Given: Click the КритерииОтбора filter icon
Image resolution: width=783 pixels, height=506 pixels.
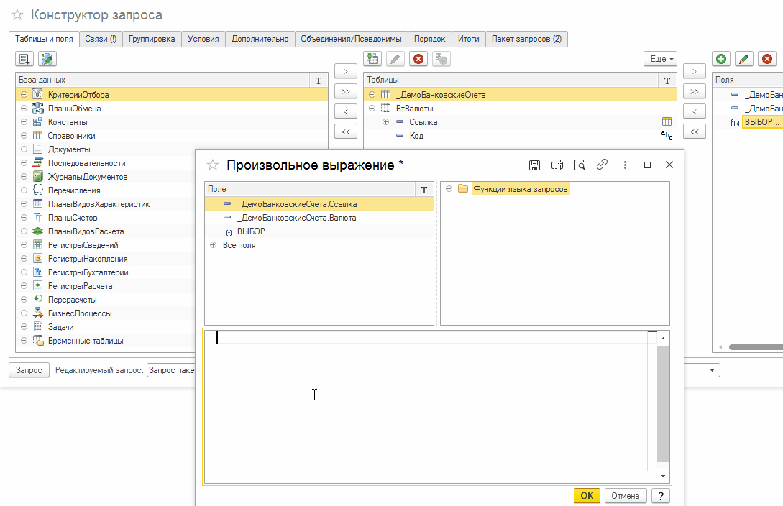Looking at the screenshot, I should coord(38,94).
